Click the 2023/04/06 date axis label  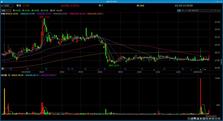[x=26, y=72]
